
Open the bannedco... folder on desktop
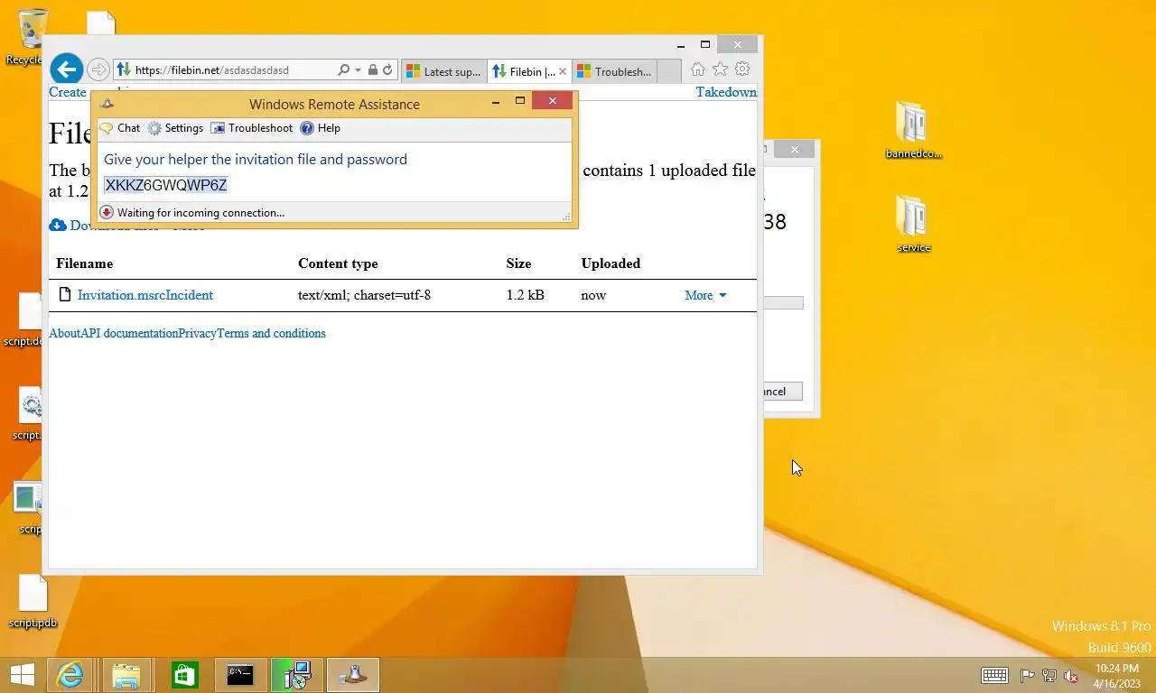click(913, 130)
